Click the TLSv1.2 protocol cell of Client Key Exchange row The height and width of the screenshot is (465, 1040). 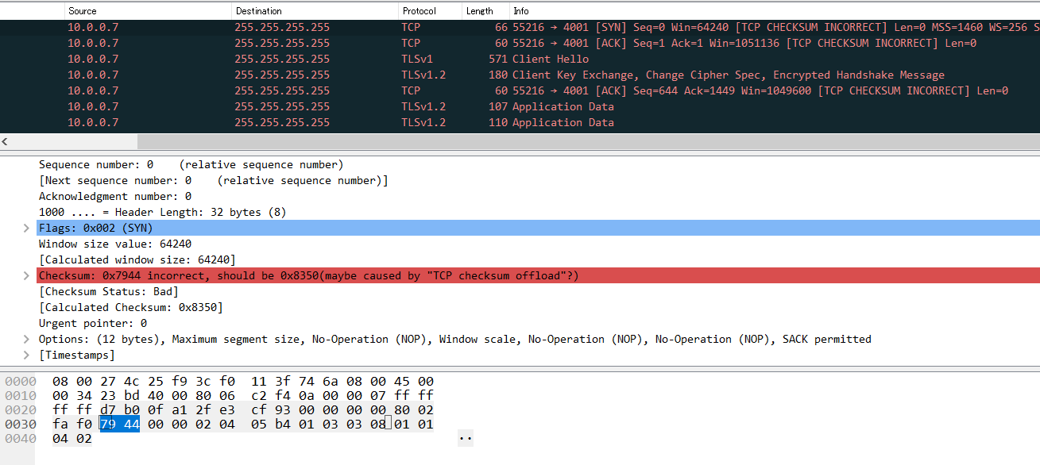423,75
